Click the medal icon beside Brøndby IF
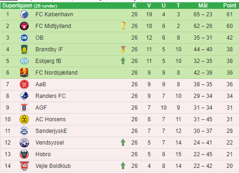This screenshot has height=173, width=239. tap(123, 49)
